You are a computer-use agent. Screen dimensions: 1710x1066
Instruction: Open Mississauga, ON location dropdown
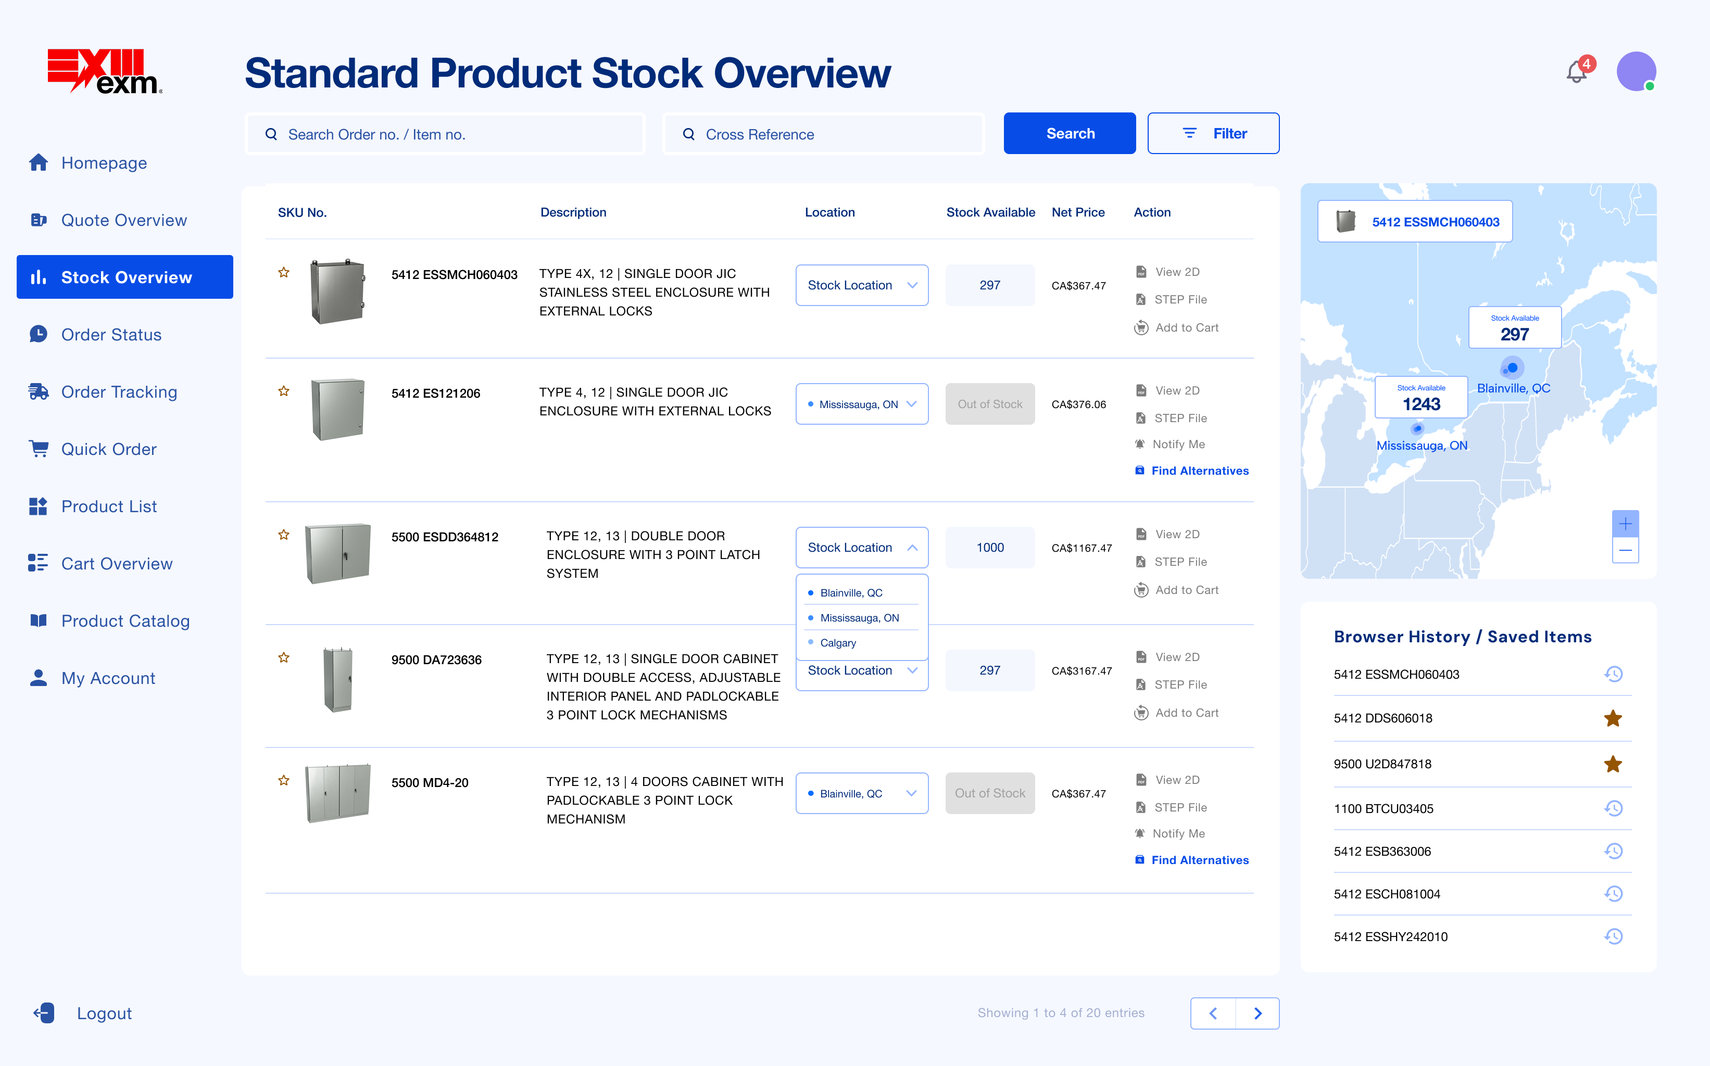pyautogui.click(x=861, y=404)
